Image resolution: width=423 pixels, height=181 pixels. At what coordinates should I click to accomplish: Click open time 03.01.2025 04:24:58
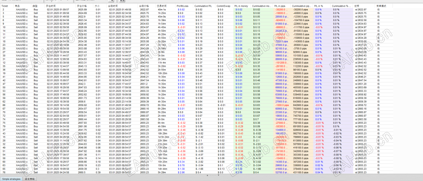pyautogui.click(x=58, y=172)
